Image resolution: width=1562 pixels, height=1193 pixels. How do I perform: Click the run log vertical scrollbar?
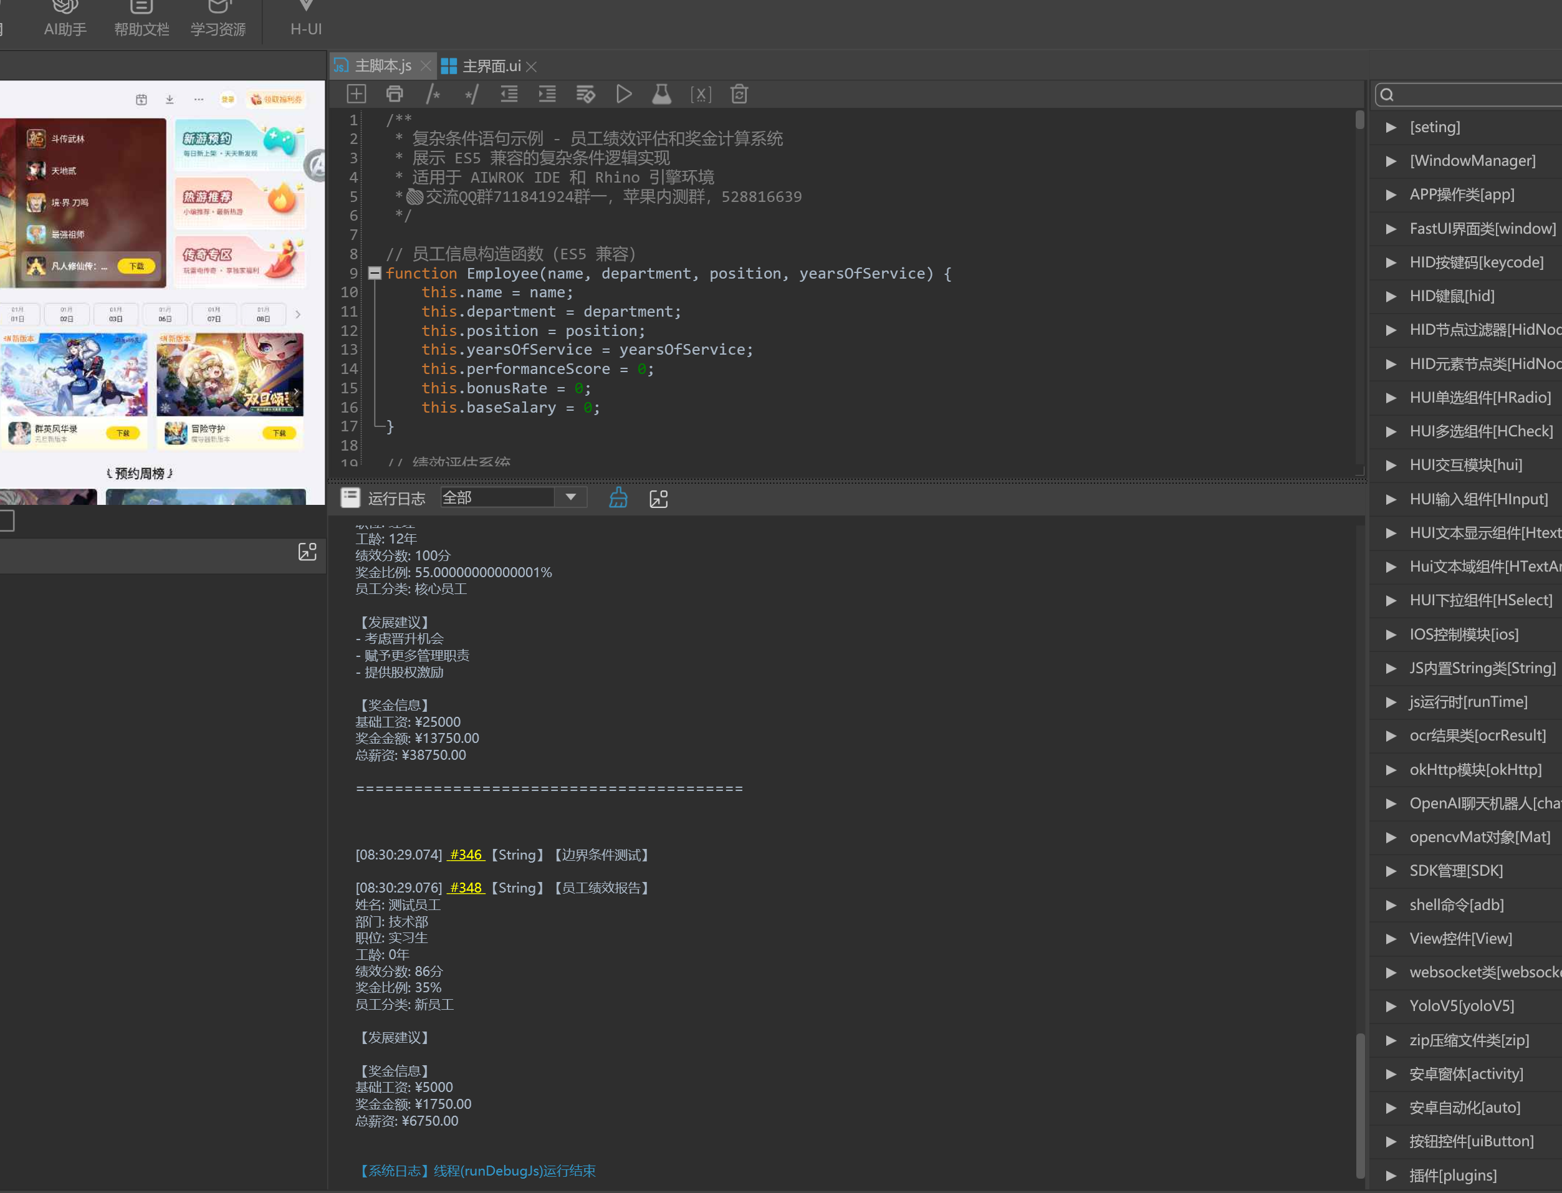tap(1360, 1104)
